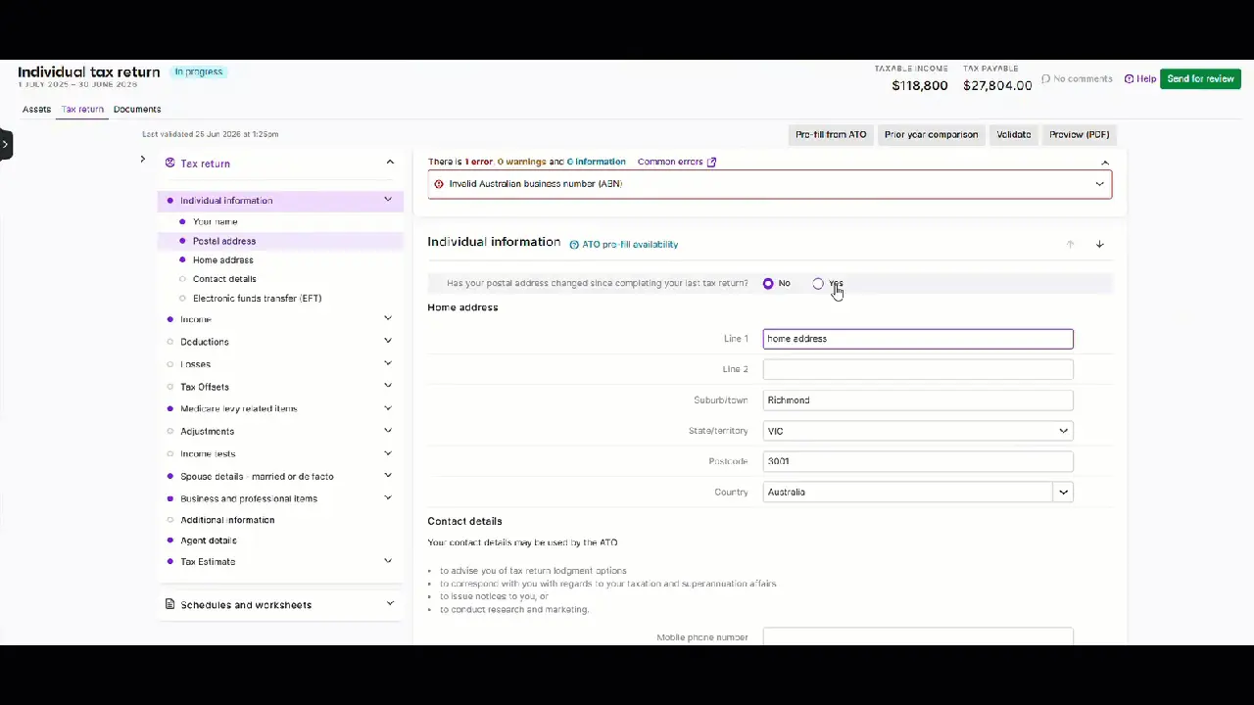
Task: Click the Schedules and worksheets document icon
Action: tap(170, 604)
